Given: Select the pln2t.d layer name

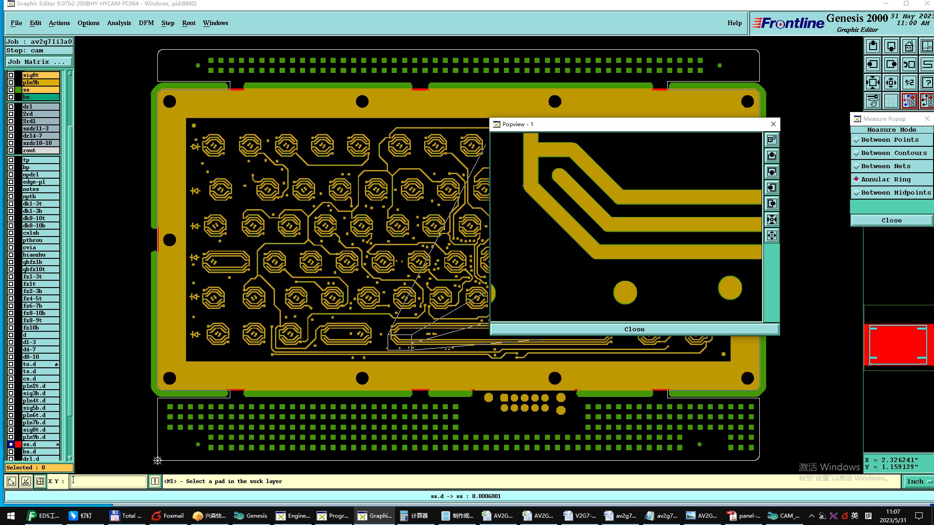Looking at the screenshot, I should pyautogui.click(x=41, y=386).
